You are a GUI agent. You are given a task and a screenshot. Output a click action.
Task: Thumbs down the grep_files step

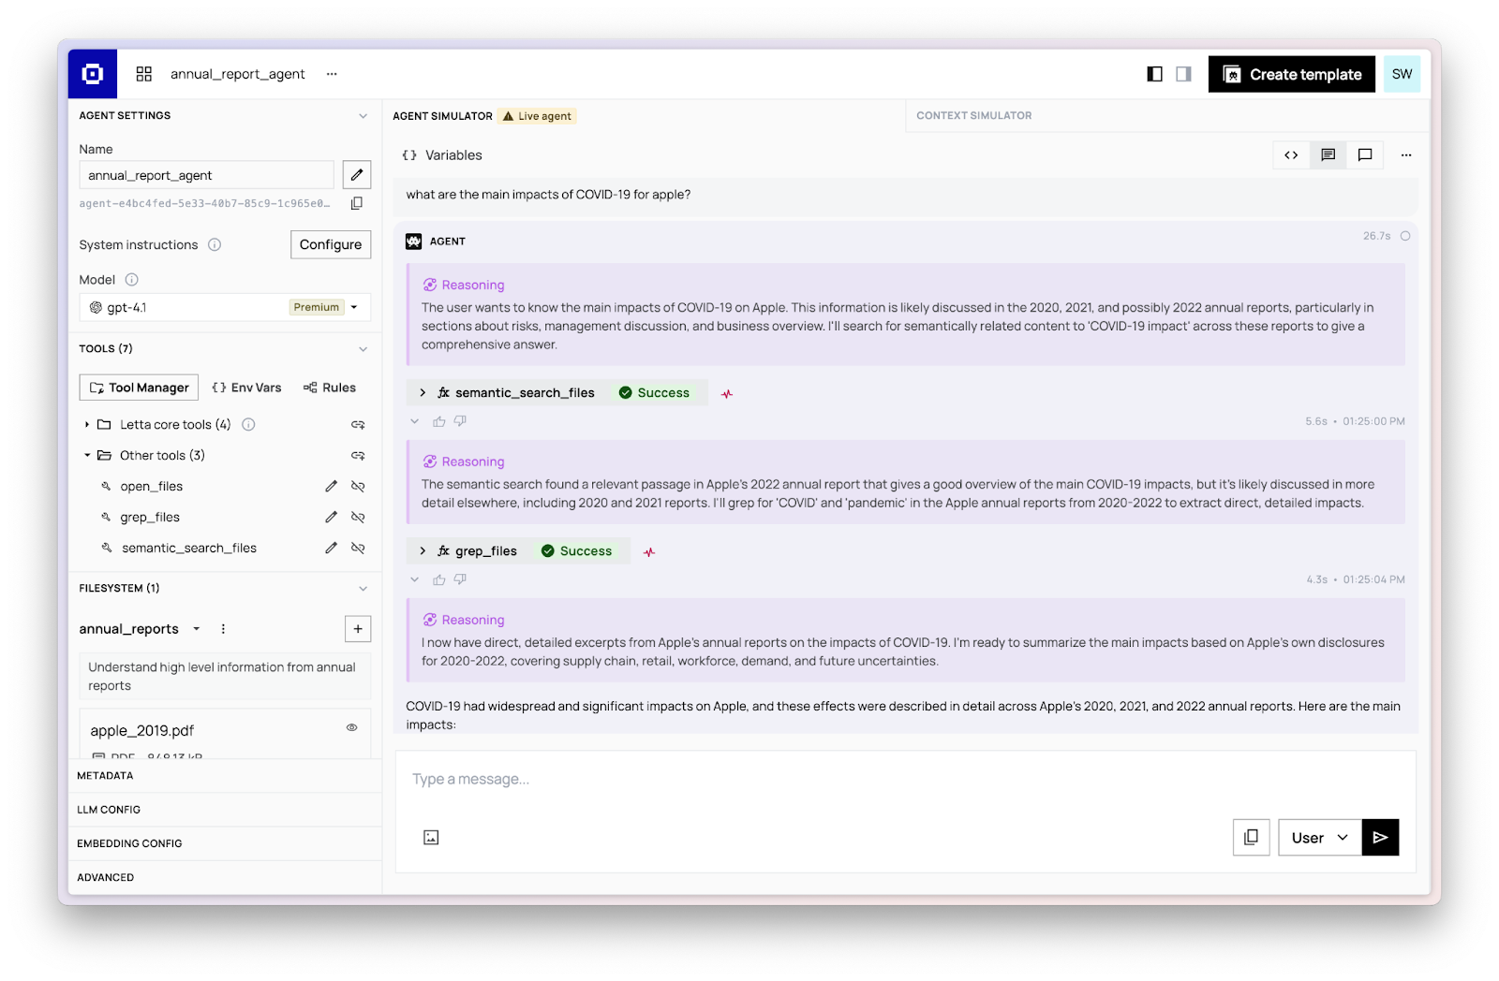[x=460, y=580]
